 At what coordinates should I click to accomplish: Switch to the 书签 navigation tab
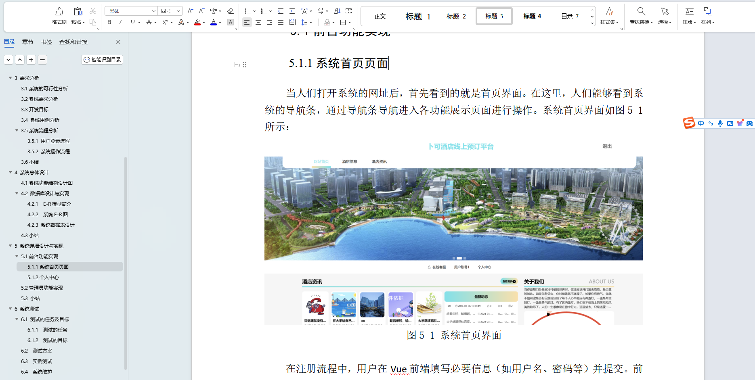pyautogui.click(x=46, y=42)
